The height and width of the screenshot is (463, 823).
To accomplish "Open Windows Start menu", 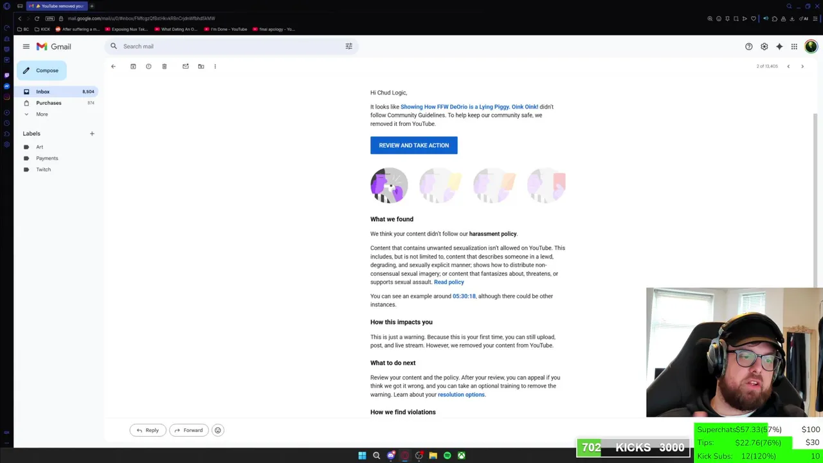I will 362,455.
